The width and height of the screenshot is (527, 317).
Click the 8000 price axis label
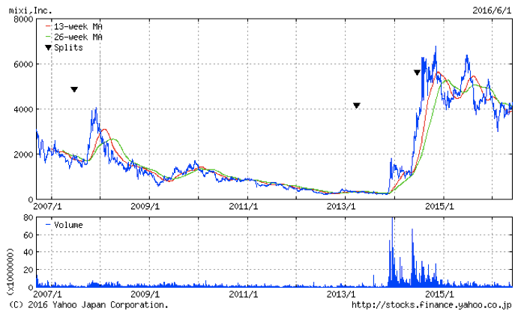point(23,20)
